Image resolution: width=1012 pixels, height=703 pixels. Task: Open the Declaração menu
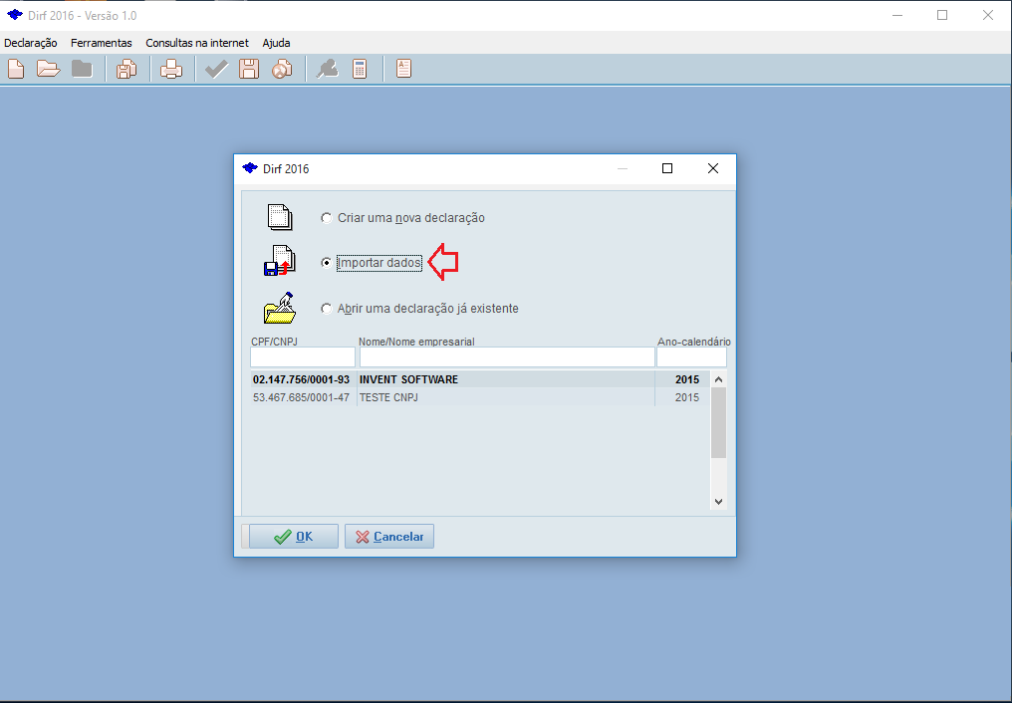[x=30, y=43]
